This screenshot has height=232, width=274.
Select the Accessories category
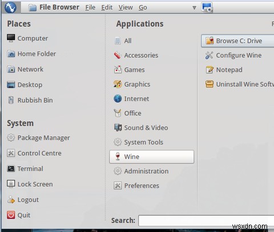coord(152,55)
